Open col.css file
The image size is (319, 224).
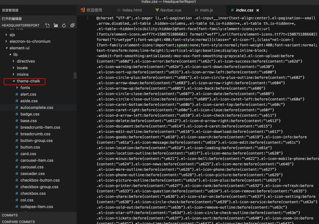[27, 200]
